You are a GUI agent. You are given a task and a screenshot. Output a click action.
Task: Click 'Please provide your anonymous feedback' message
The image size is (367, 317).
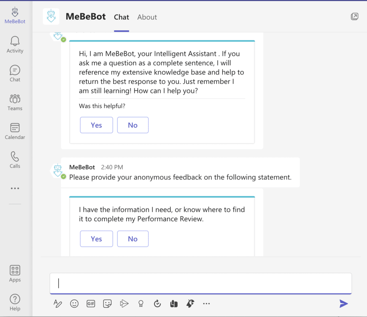pyautogui.click(x=180, y=177)
